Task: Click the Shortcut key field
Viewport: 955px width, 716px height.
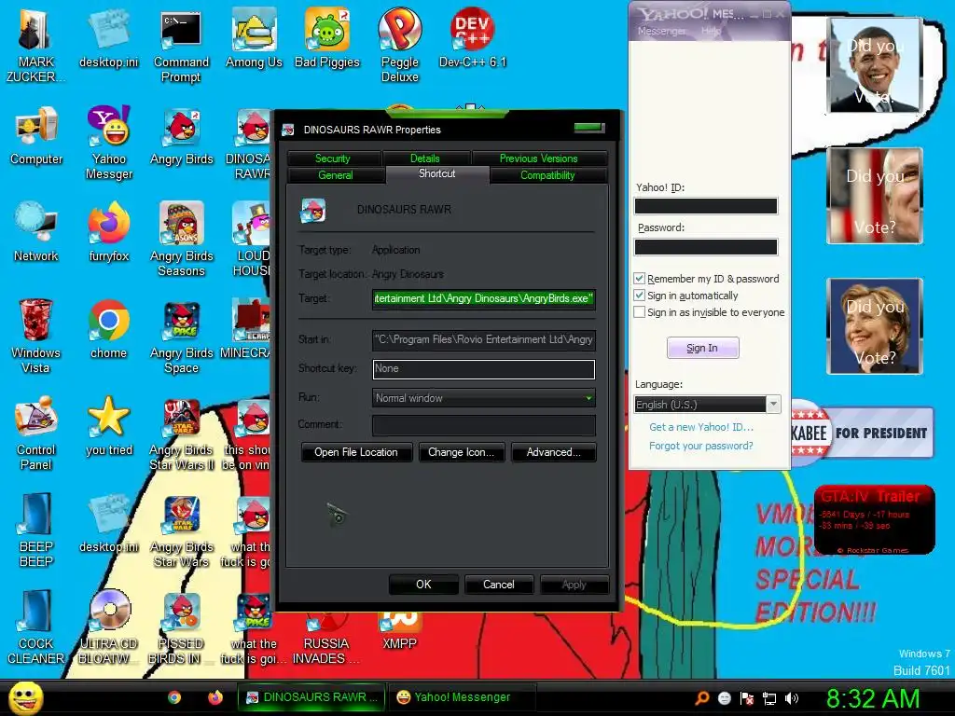Action: point(484,369)
